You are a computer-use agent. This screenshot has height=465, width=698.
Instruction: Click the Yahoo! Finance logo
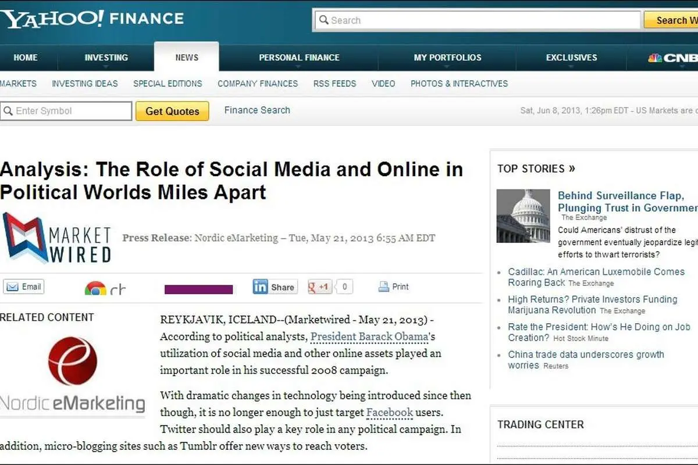pyautogui.click(x=92, y=19)
